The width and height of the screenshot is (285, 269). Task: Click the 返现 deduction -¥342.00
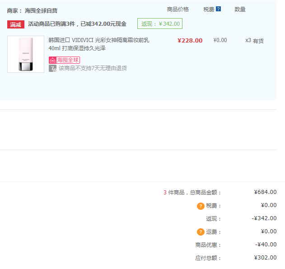pos(264,218)
